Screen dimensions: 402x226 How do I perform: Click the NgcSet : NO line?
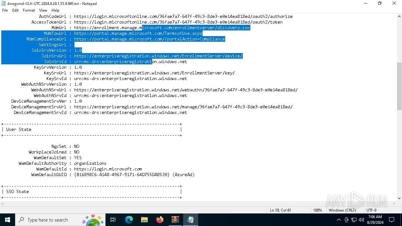tap(65, 146)
